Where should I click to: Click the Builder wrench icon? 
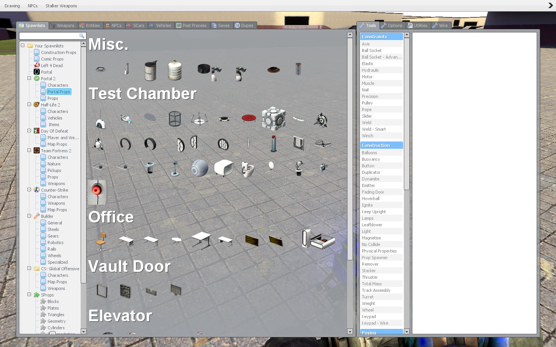click(37, 216)
